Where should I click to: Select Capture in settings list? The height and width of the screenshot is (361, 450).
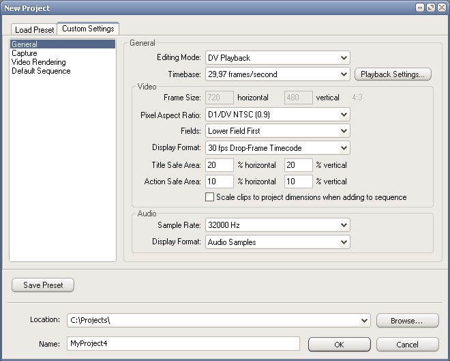25,53
